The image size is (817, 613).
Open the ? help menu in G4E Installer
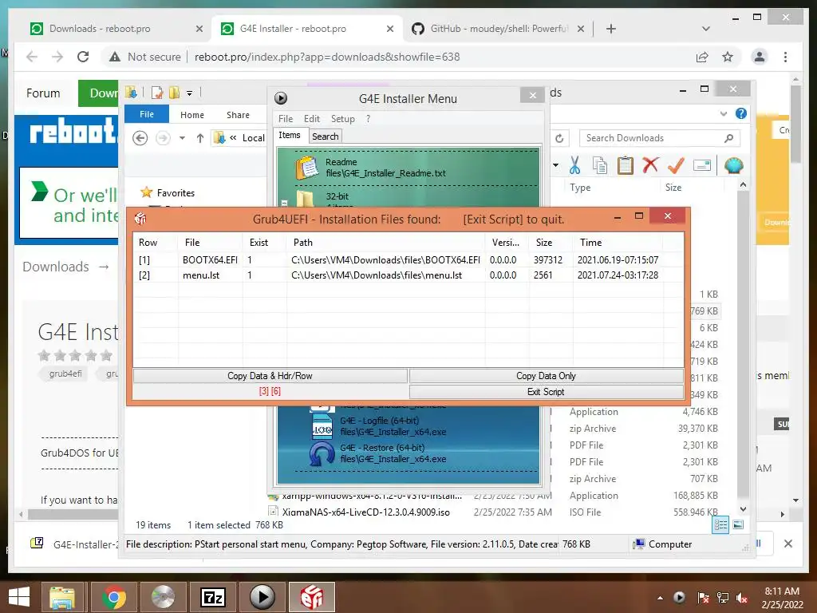tap(368, 119)
